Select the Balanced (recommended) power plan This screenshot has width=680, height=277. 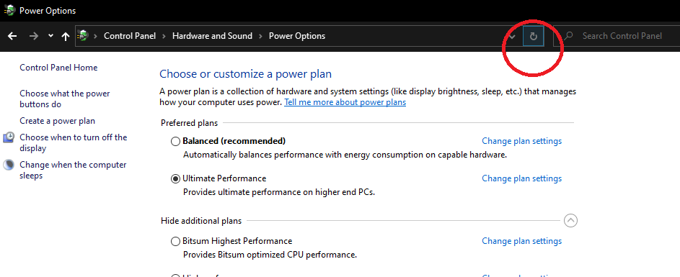pos(175,141)
